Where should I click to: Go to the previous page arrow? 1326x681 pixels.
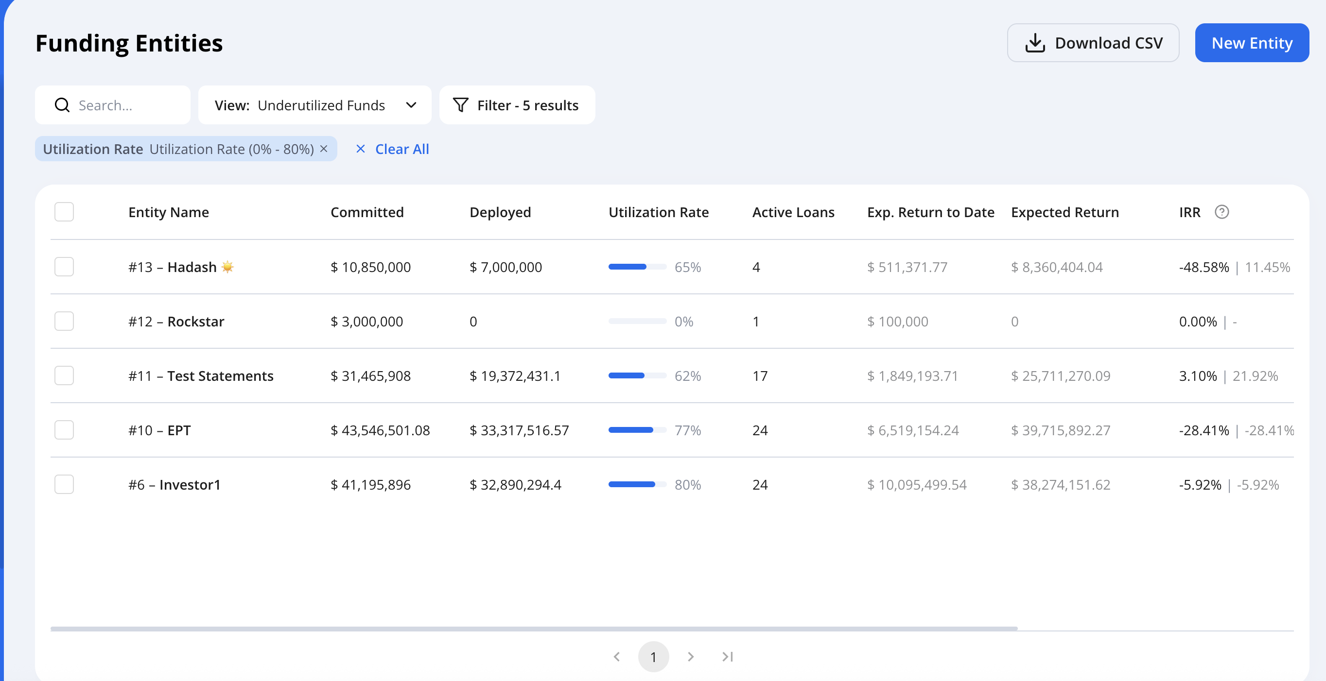click(x=617, y=656)
